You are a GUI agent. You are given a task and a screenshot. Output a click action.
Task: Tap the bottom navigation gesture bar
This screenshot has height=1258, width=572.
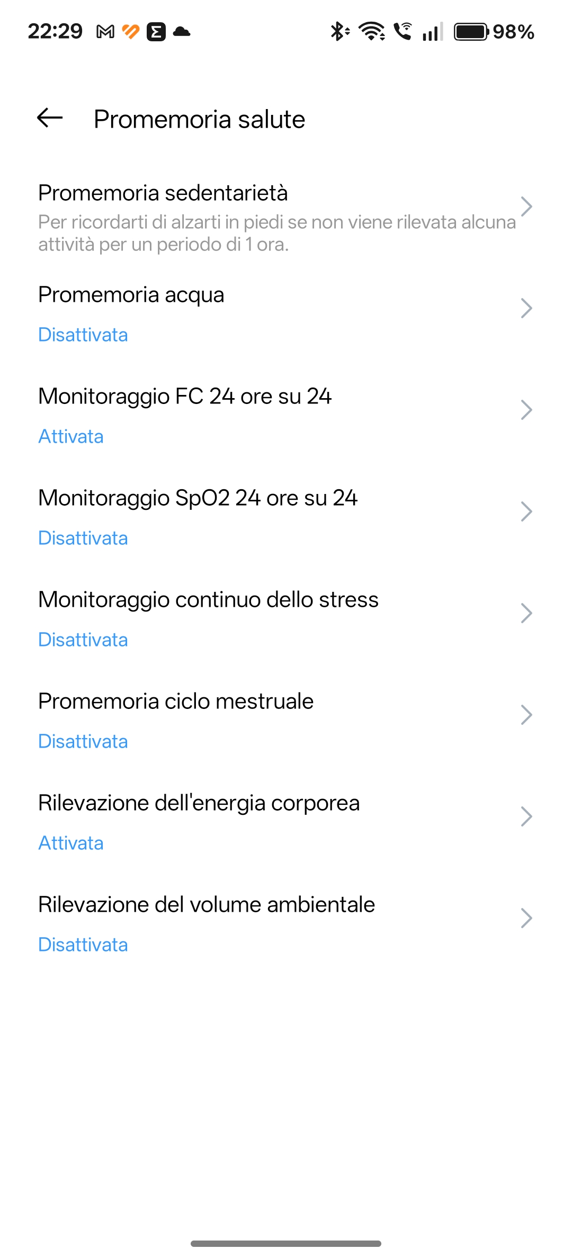click(286, 1243)
